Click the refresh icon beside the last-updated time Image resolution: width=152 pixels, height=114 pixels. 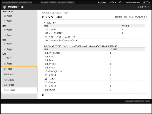[145, 17]
